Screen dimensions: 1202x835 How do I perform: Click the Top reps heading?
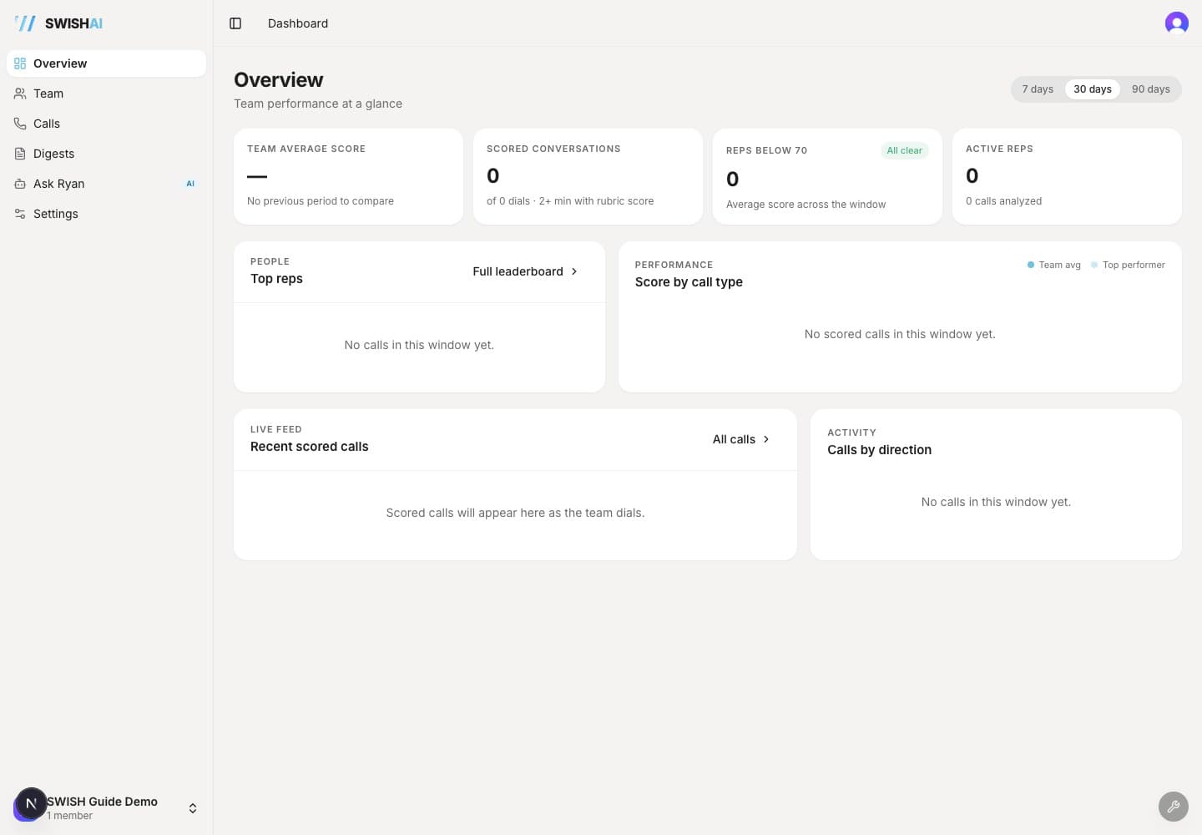pos(276,279)
